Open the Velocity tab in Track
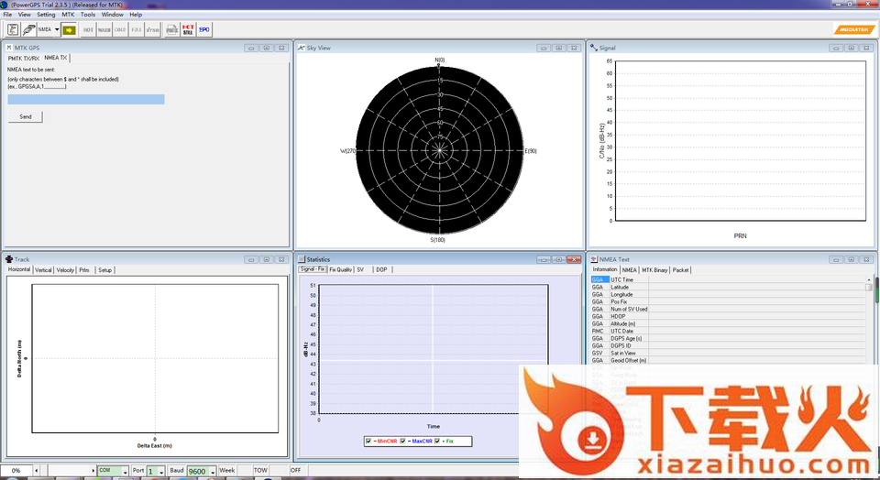The height and width of the screenshot is (480, 880). (x=65, y=270)
